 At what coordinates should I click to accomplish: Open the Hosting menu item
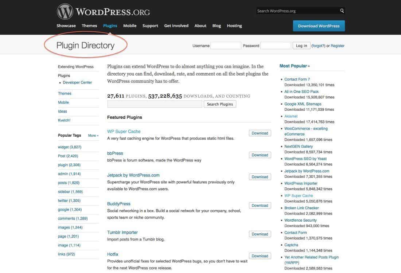(x=234, y=26)
